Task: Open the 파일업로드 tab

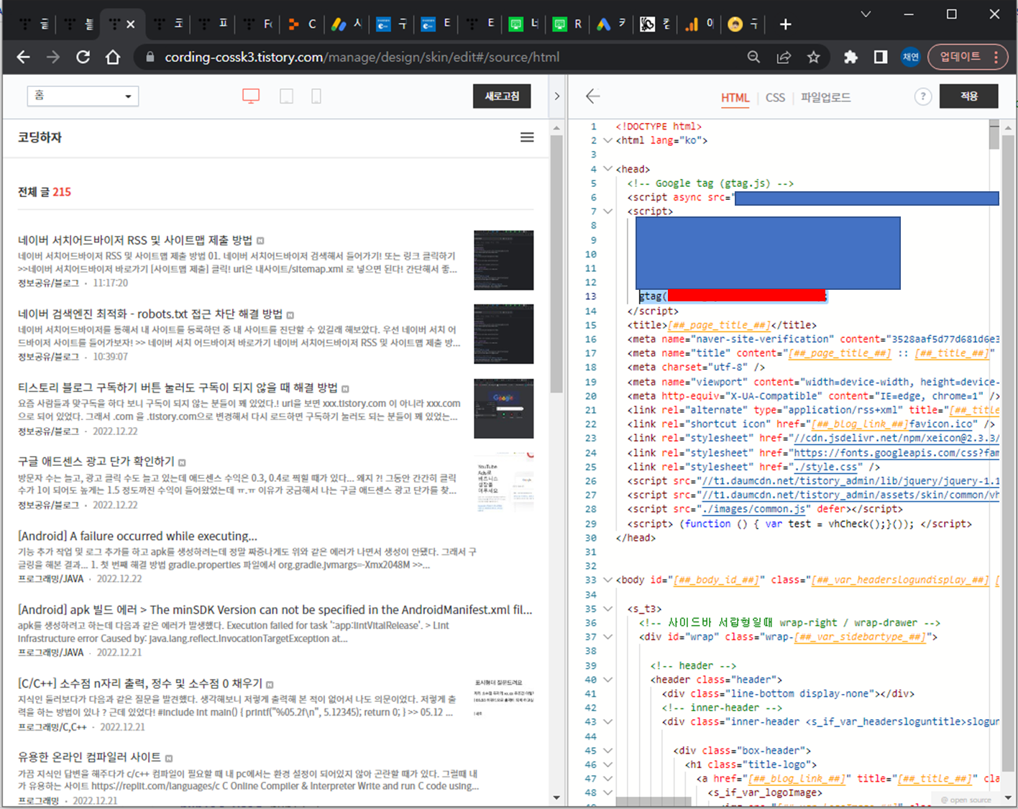Action: tap(826, 97)
